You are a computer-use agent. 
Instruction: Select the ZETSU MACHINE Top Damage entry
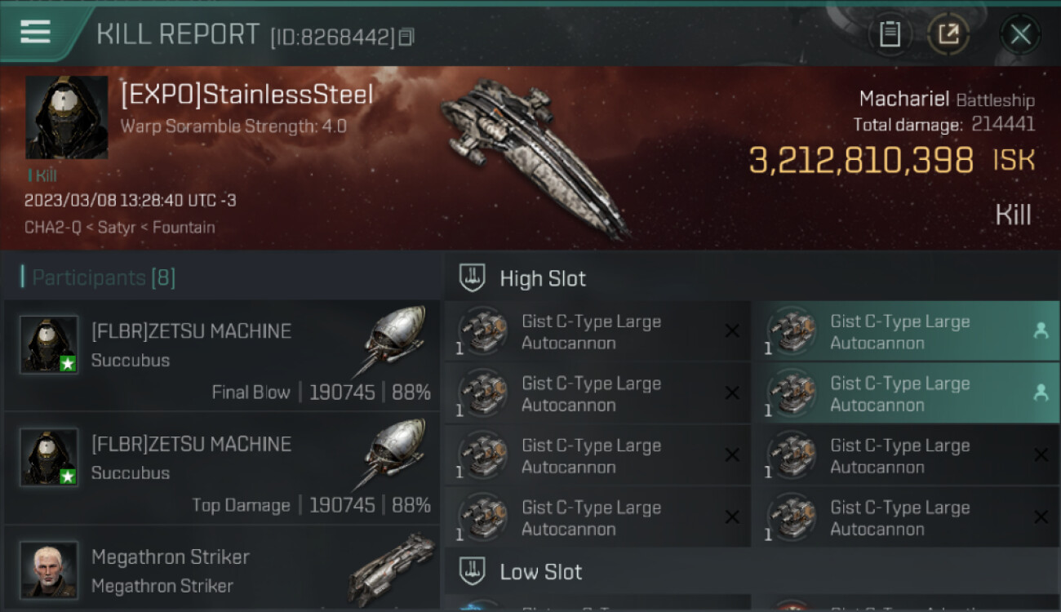coord(222,468)
